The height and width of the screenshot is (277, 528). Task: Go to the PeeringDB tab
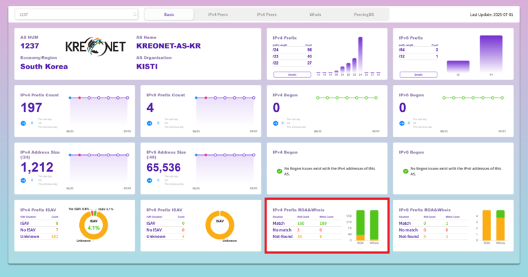(364, 15)
